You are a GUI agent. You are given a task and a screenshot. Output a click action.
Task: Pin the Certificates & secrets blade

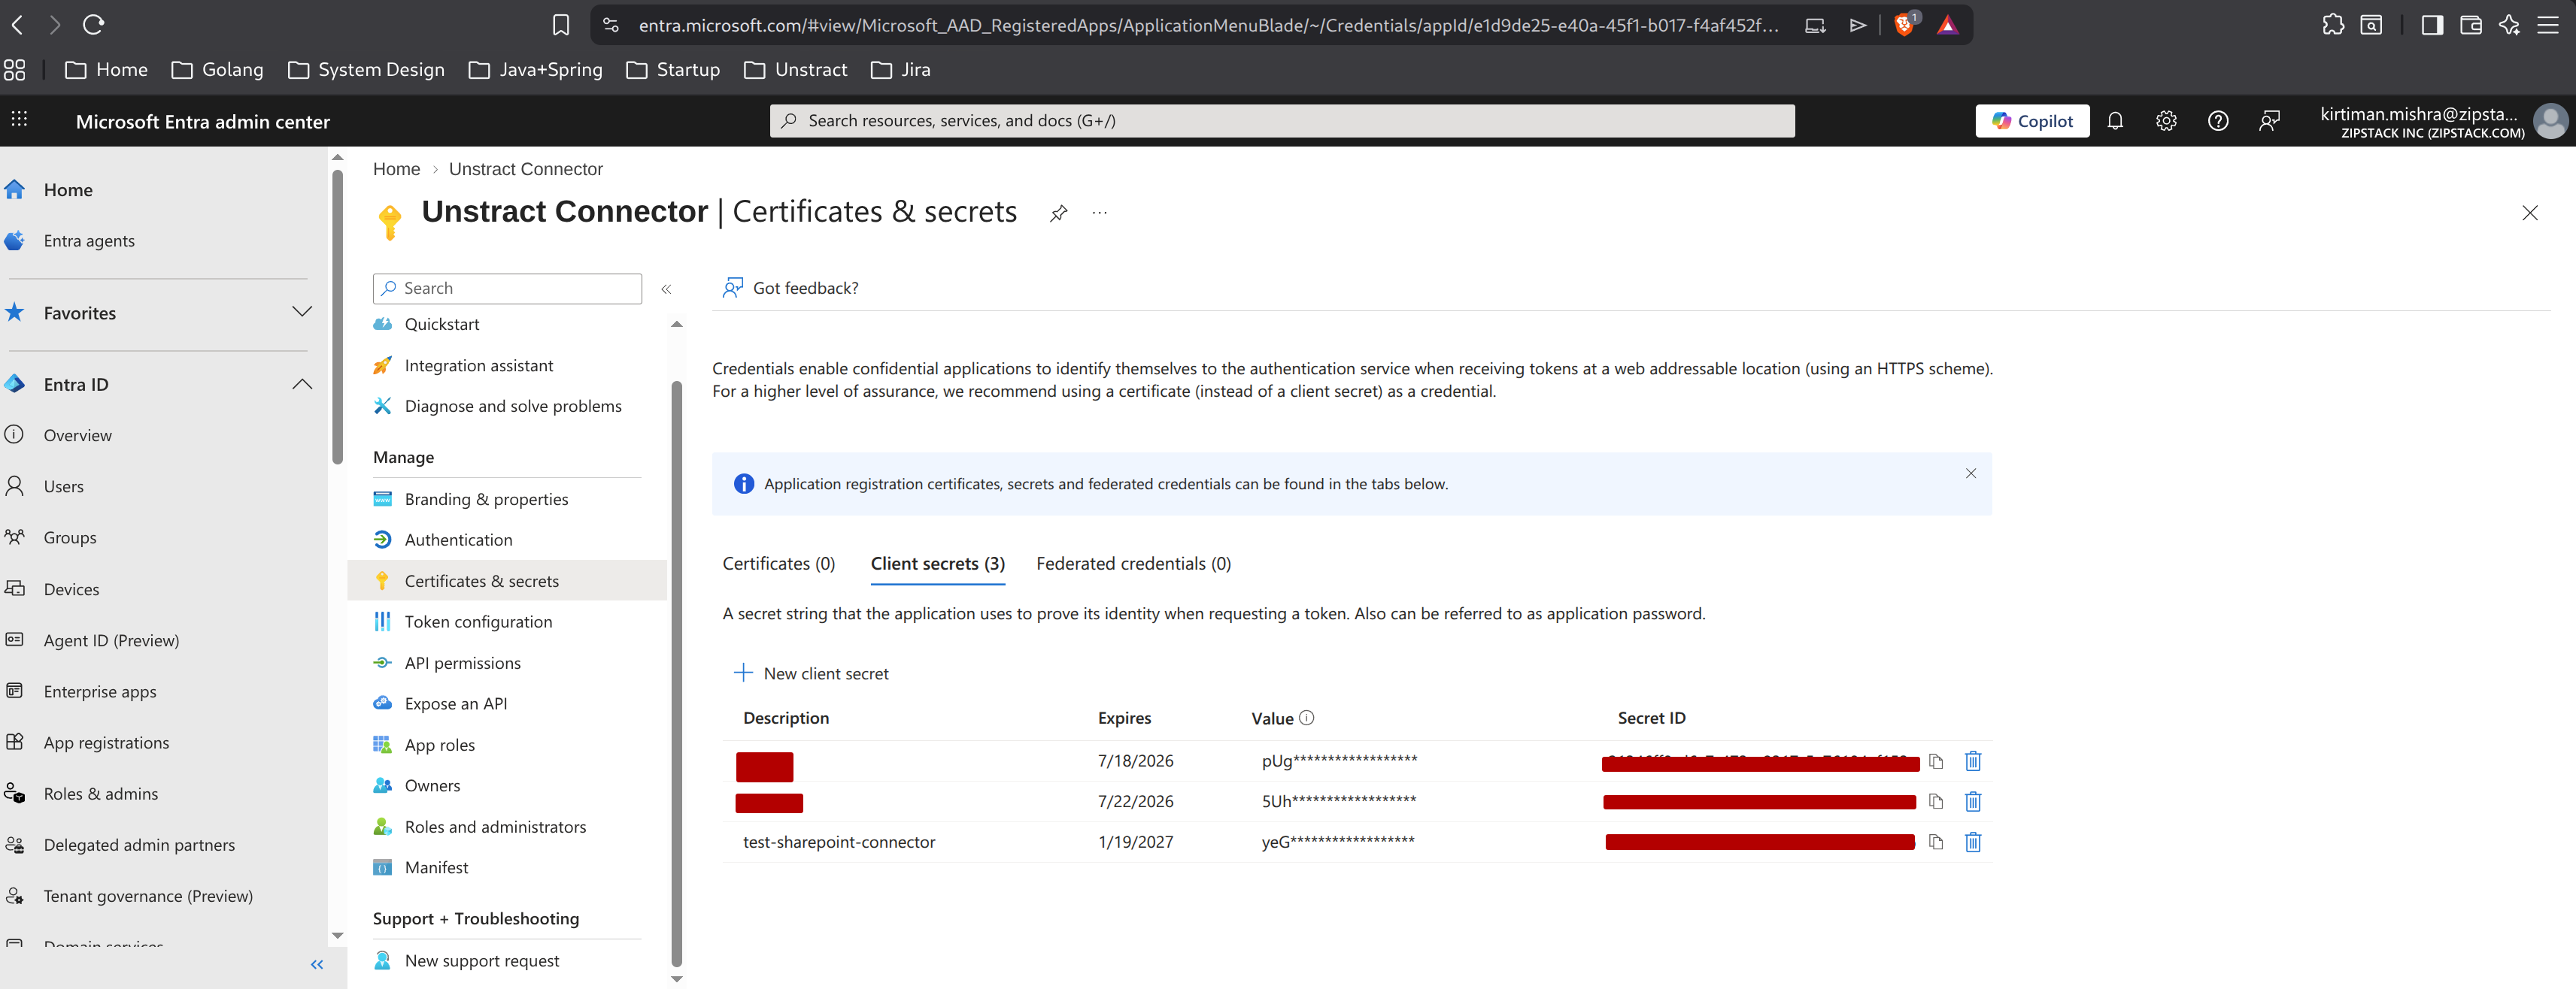tap(1058, 213)
